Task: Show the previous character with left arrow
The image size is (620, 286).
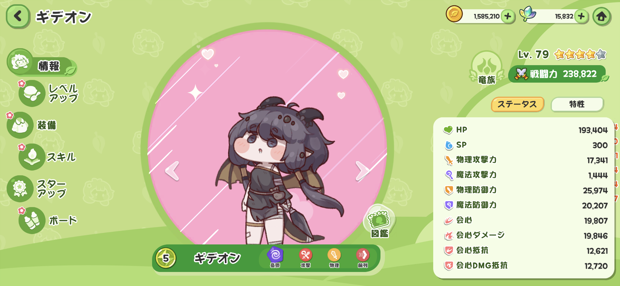Action: [172, 171]
